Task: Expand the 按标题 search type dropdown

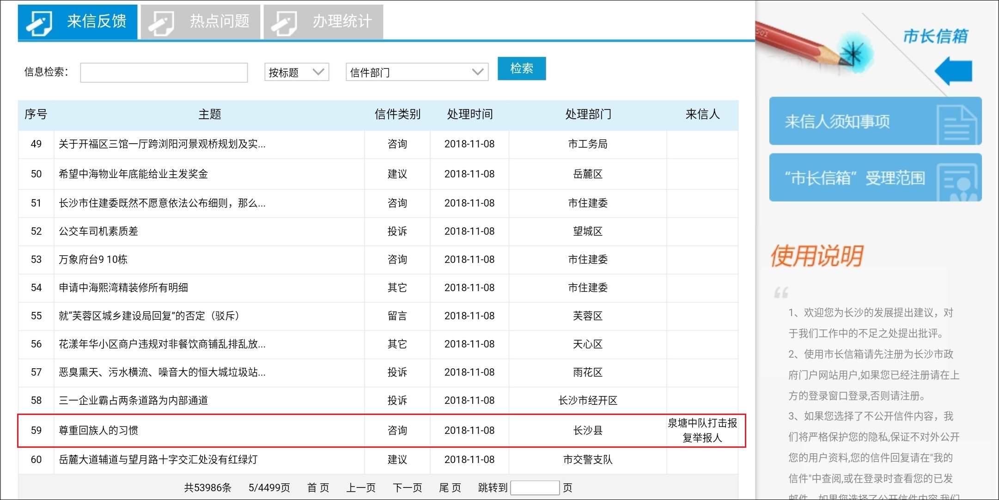Action: (x=296, y=72)
